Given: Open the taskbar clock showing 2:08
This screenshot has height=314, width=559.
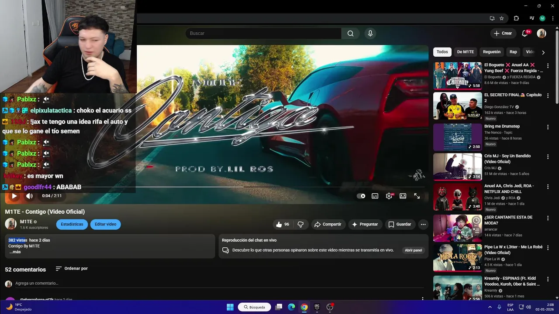Looking at the screenshot, I should 545,307.
